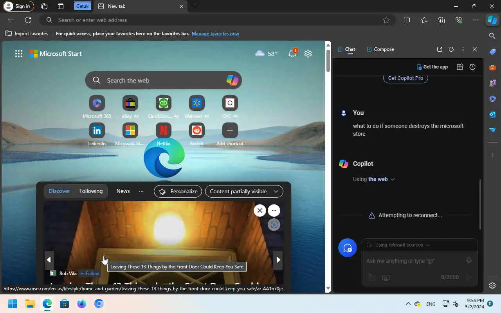Expand Using relevant sources dropdown
501x313 pixels.
point(398,245)
